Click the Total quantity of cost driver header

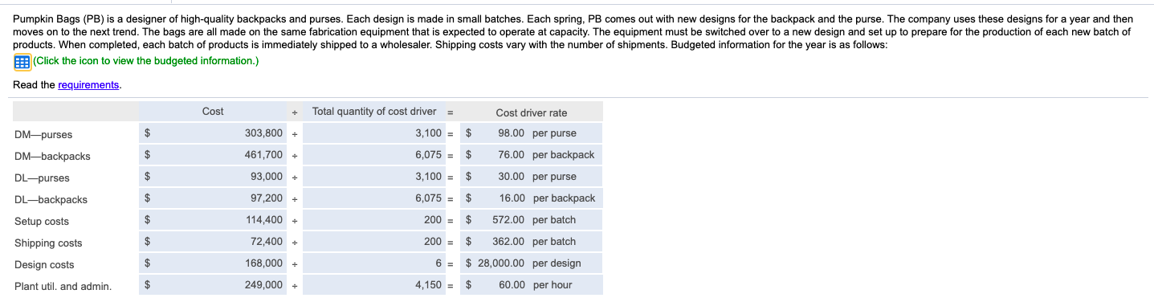point(374,112)
